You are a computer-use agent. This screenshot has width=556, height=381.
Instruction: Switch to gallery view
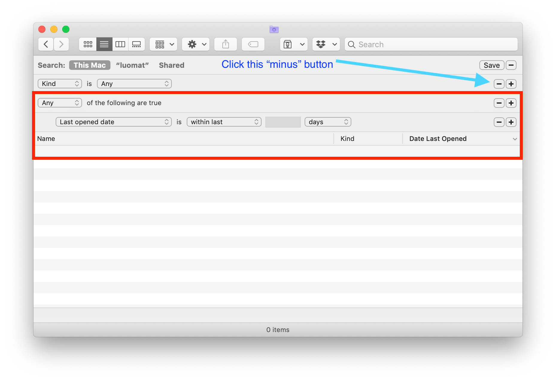click(x=136, y=44)
